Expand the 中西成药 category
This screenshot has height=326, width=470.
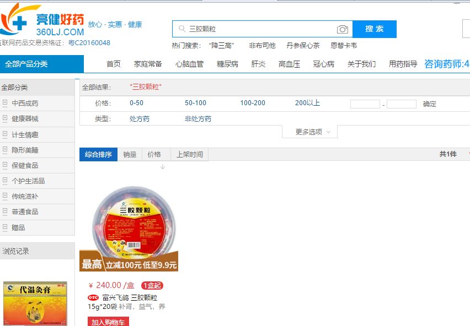tap(5, 103)
